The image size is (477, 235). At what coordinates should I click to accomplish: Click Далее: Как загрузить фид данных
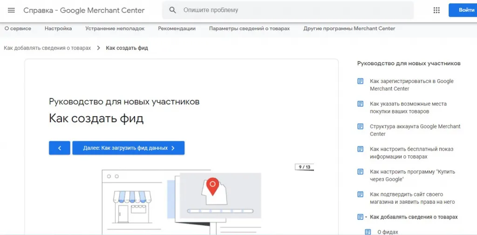pos(129,148)
